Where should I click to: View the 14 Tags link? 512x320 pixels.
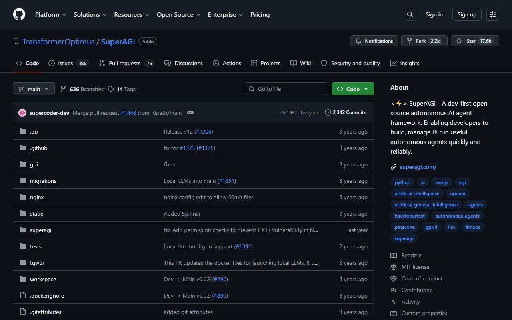(x=122, y=89)
